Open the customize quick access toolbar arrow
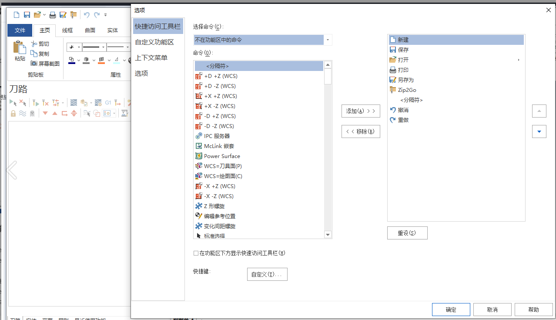This screenshot has width=556, height=320. tap(105, 15)
